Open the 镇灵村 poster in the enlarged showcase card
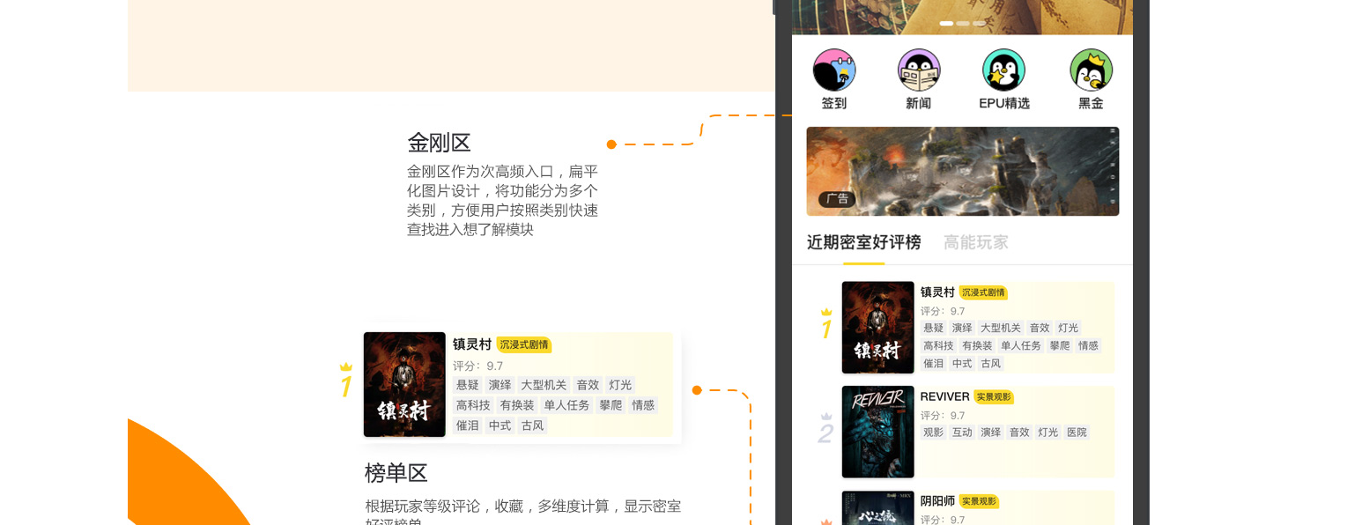1362x525 pixels. pyautogui.click(x=404, y=384)
